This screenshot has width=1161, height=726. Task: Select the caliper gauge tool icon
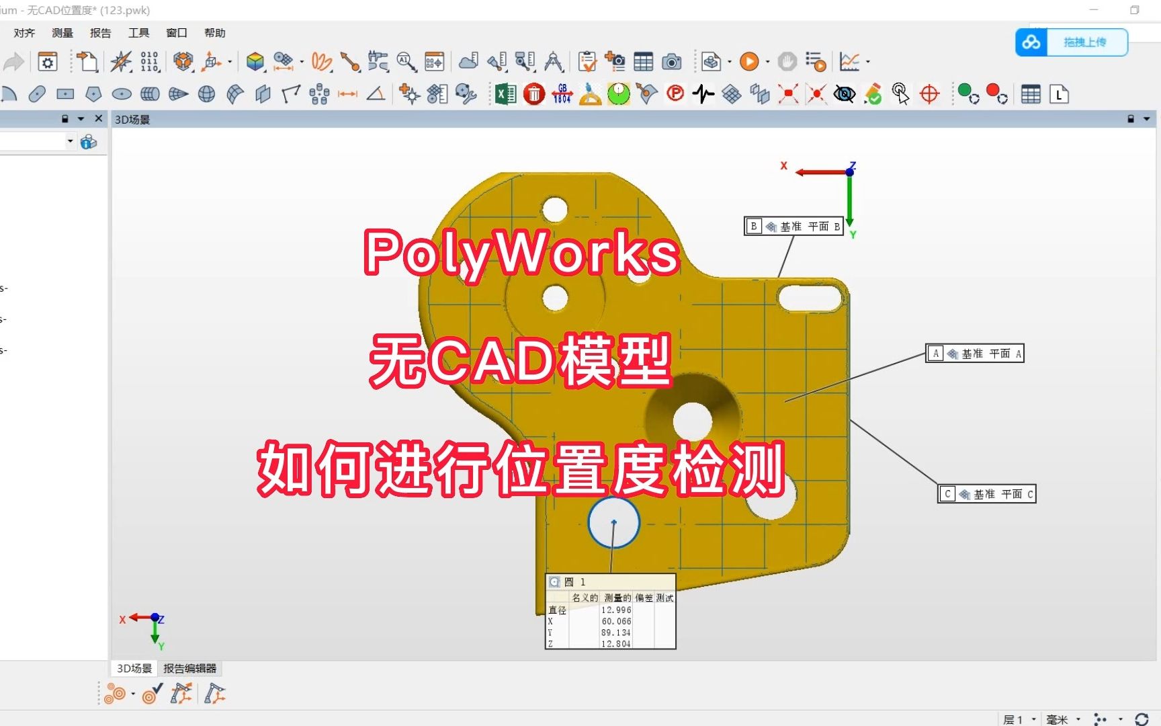pyautogui.click(x=378, y=63)
